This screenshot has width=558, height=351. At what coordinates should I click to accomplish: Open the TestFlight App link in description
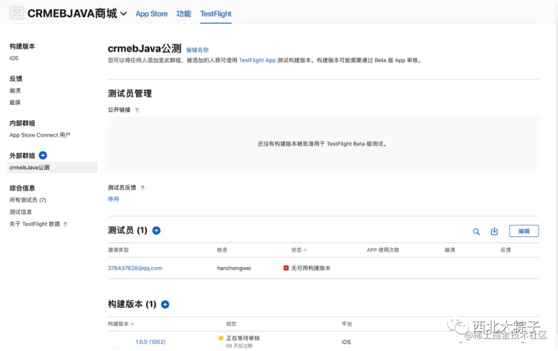click(x=257, y=60)
